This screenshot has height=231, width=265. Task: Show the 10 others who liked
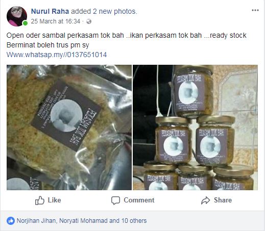click(134, 221)
